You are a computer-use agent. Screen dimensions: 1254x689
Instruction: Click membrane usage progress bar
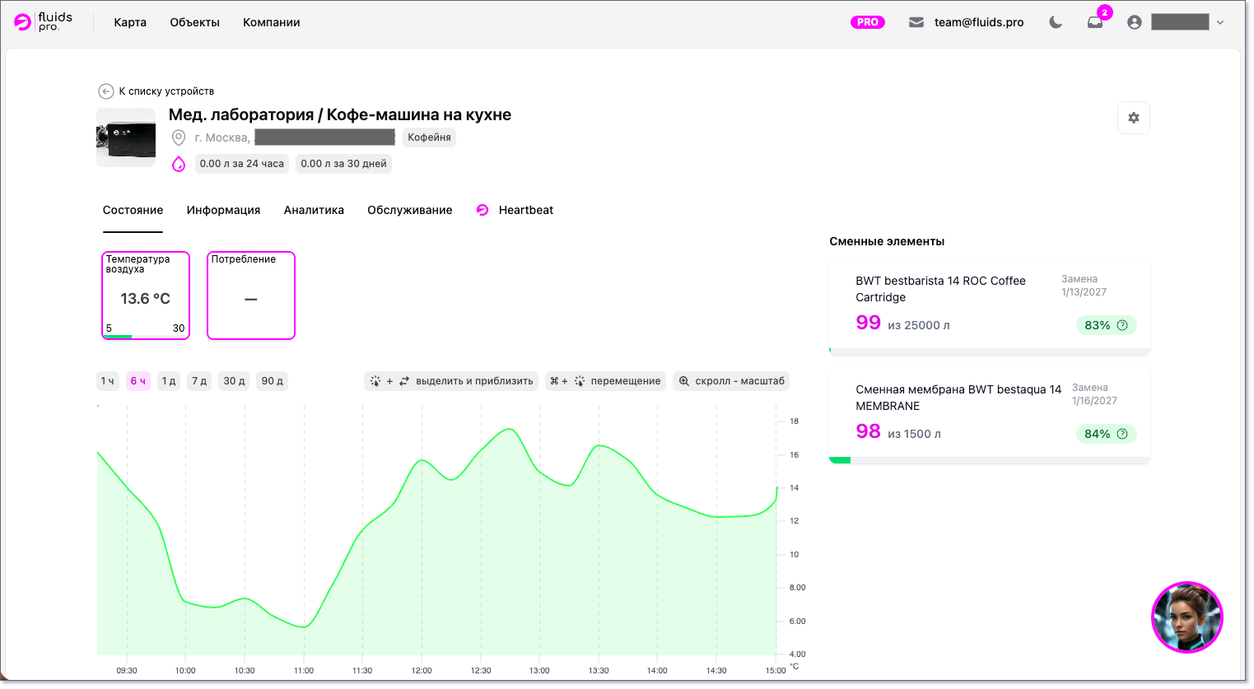[990, 460]
